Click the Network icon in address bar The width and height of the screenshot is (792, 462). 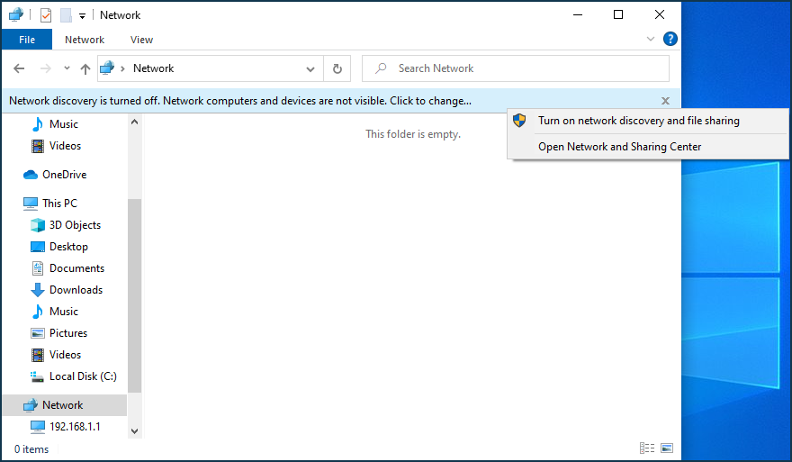(107, 68)
